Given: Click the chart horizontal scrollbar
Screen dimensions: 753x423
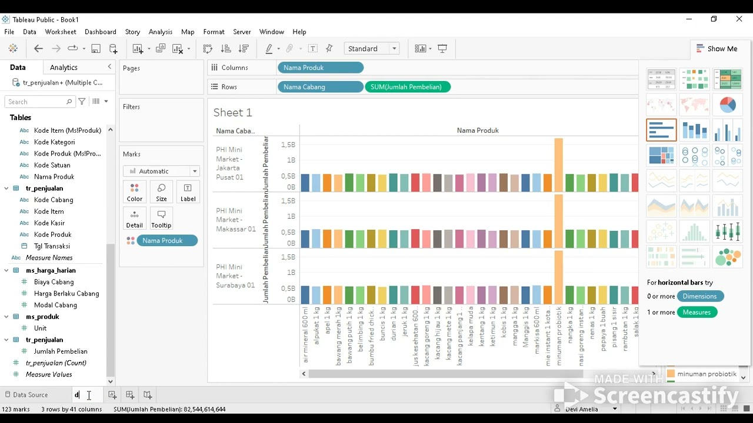Looking at the screenshot, I should tap(445, 374).
